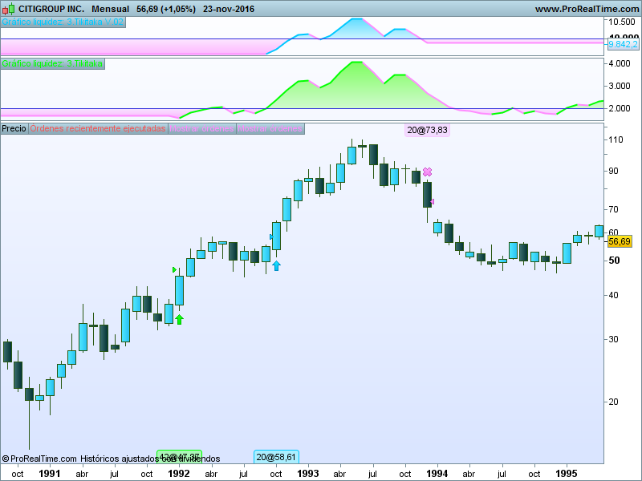The height and width of the screenshot is (481, 642).
Task: Click the 1993 time axis label
Action: [x=308, y=474]
